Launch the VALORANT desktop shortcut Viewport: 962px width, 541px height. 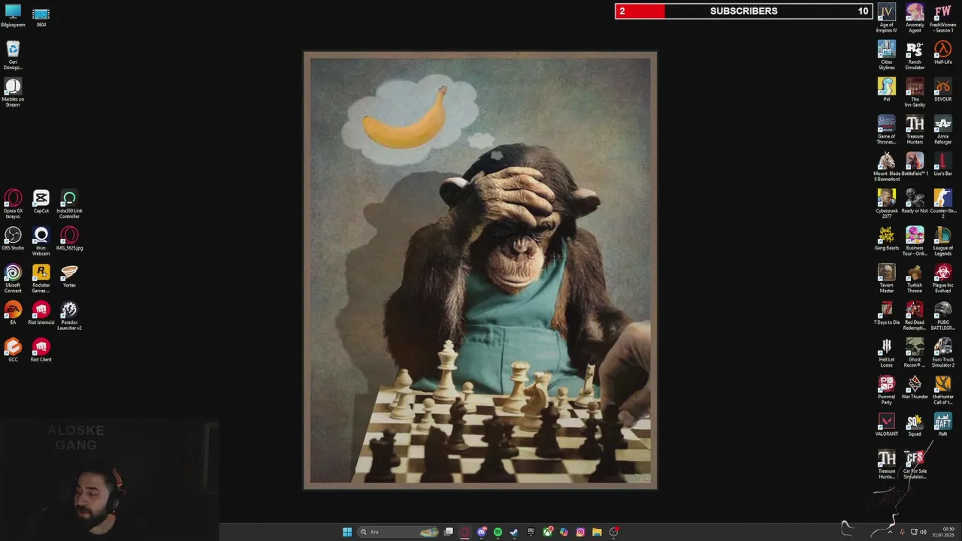pos(887,425)
